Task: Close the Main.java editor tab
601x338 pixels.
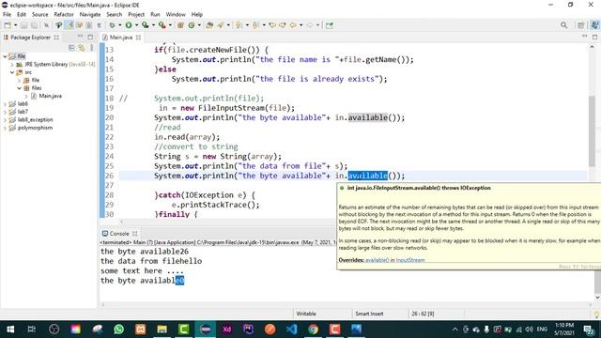Action: pos(138,38)
